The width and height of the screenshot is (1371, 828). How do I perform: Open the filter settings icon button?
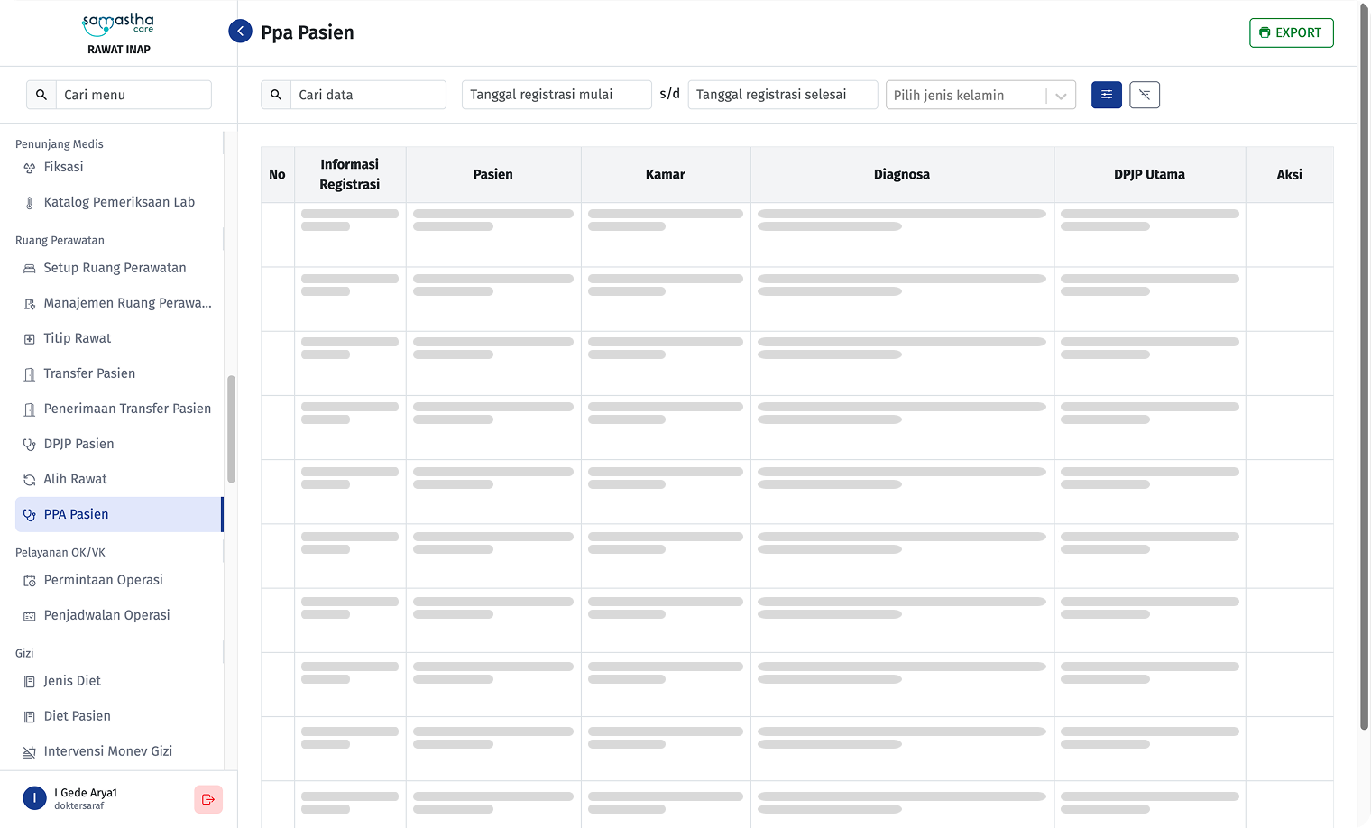pos(1106,95)
